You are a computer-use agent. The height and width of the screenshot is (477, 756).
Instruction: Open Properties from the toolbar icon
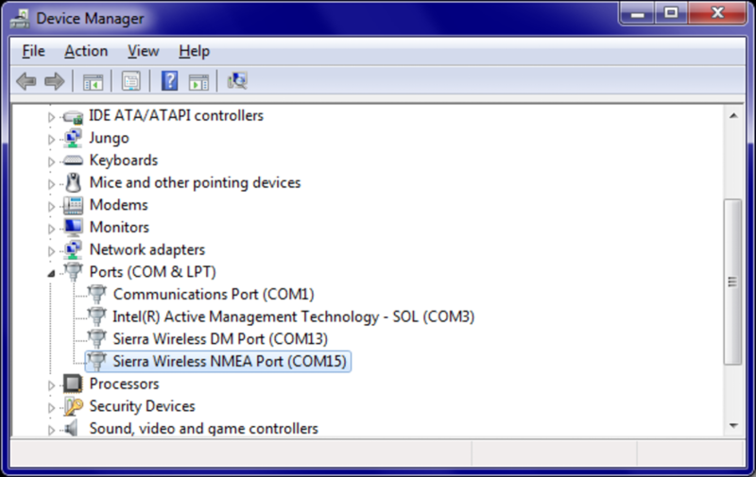click(x=130, y=81)
